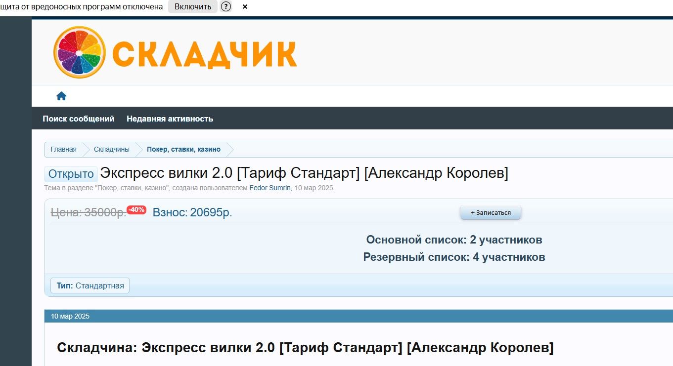Open the home icon link

click(x=61, y=96)
